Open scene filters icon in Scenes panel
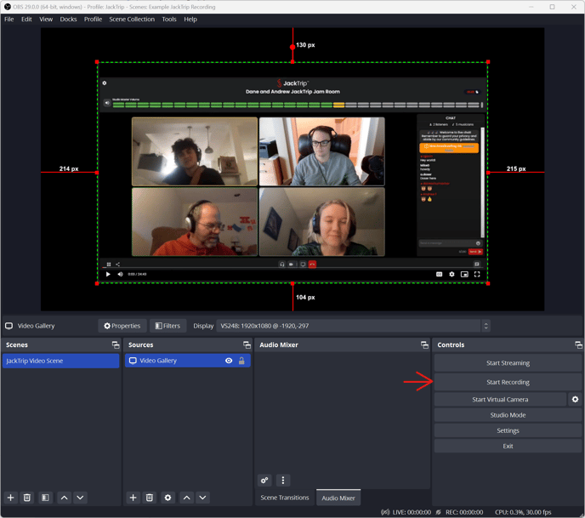Viewport: 585px width, 518px height. 45,498
